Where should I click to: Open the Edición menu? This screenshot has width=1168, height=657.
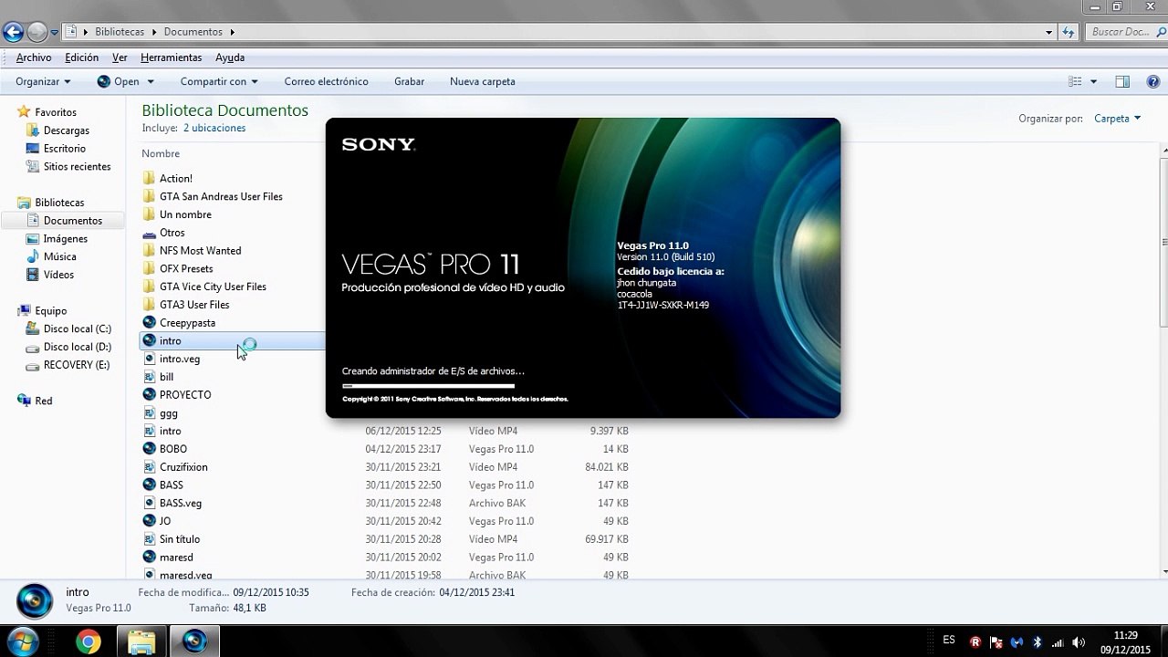[81, 57]
